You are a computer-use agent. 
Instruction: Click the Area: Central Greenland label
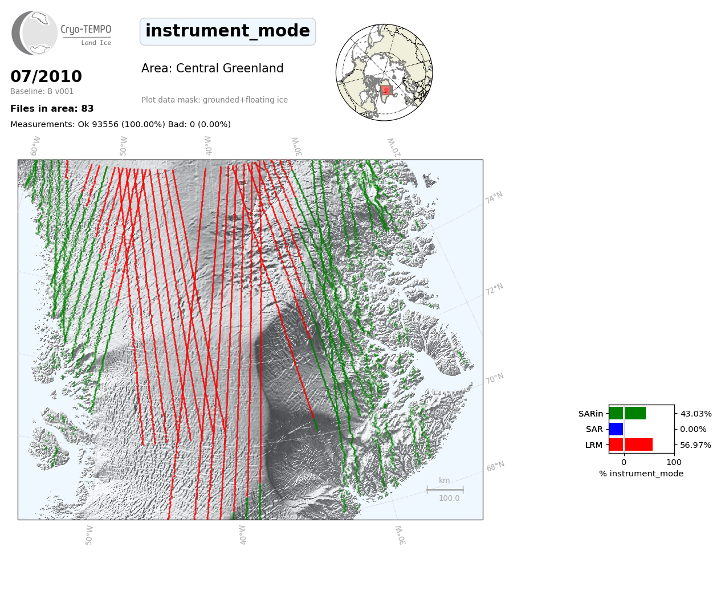click(212, 68)
